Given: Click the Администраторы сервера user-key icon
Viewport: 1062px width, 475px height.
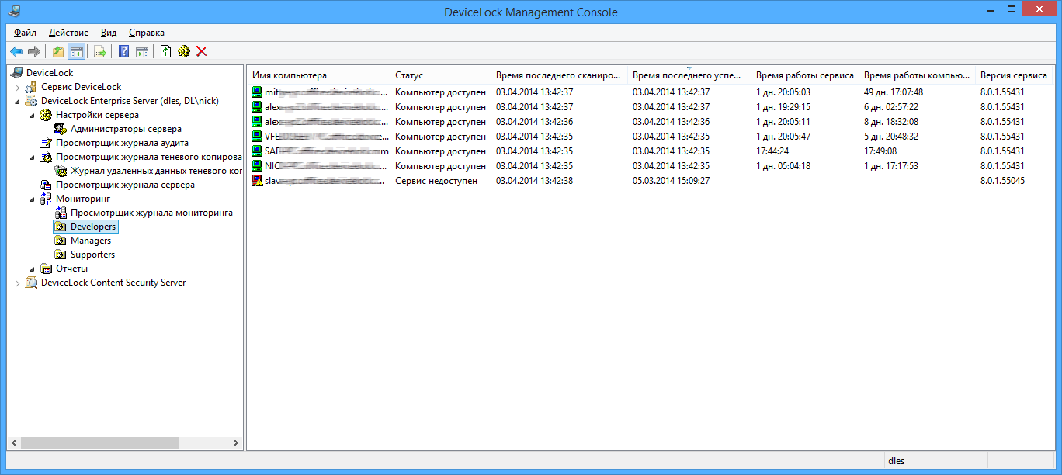Looking at the screenshot, I should (61, 129).
